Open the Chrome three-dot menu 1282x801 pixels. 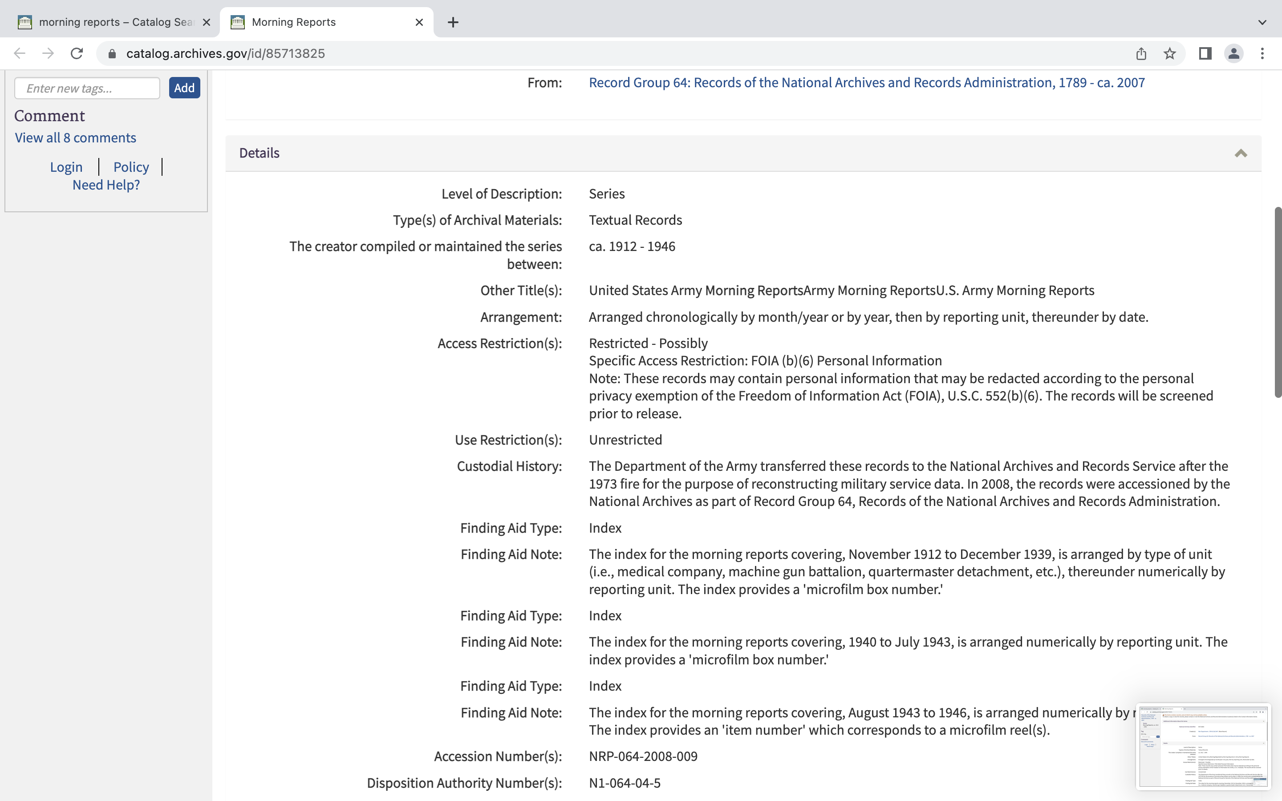pyautogui.click(x=1262, y=53)
